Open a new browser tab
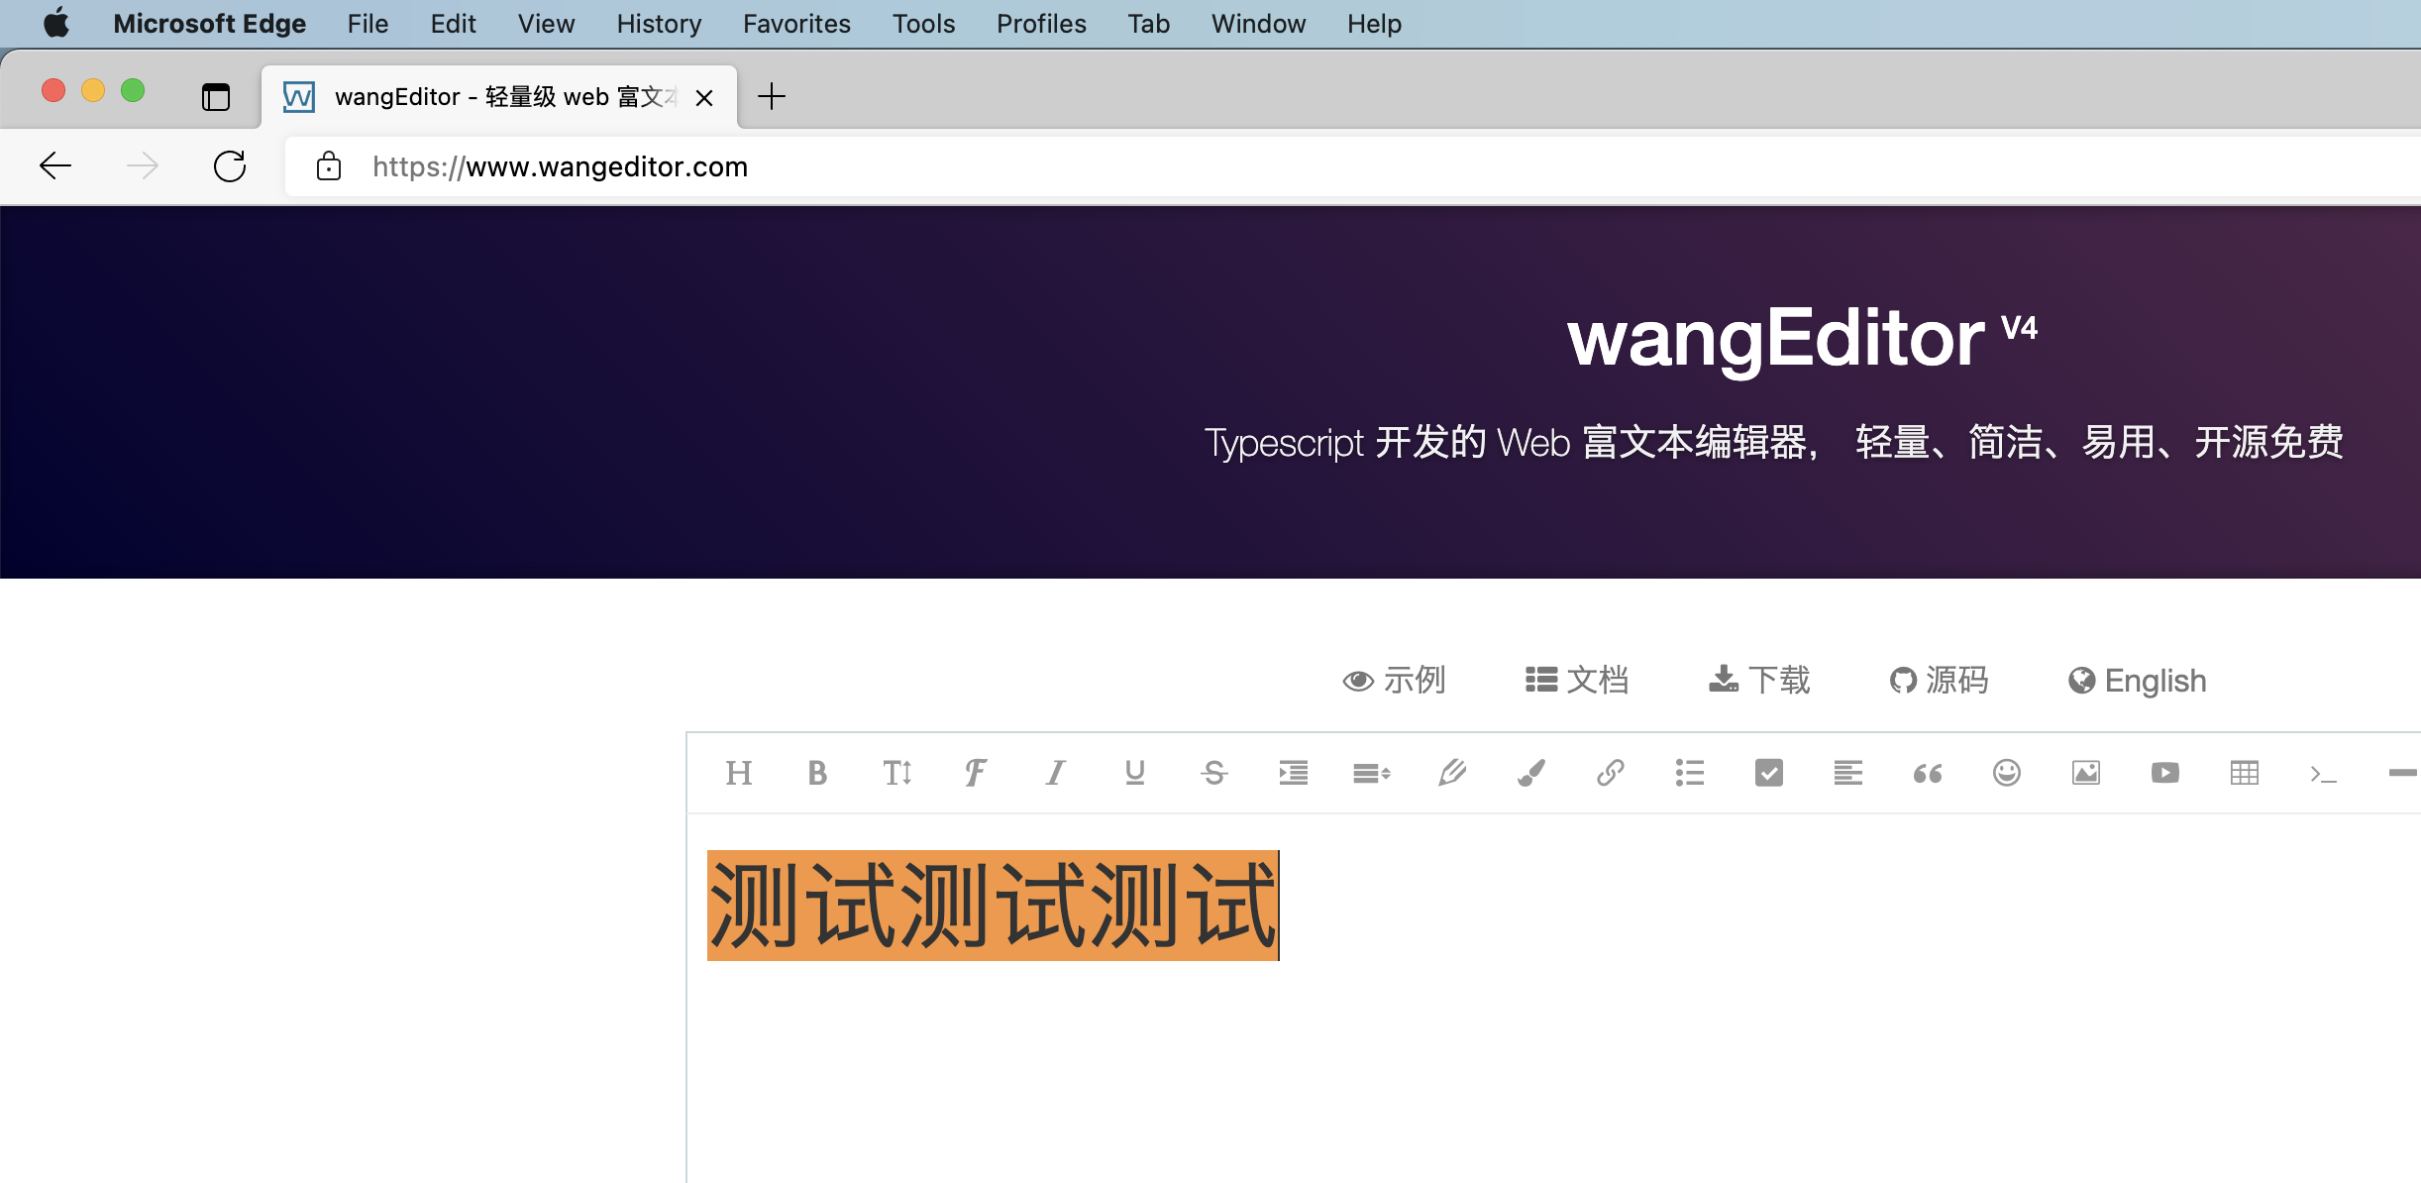 (772, 97)
